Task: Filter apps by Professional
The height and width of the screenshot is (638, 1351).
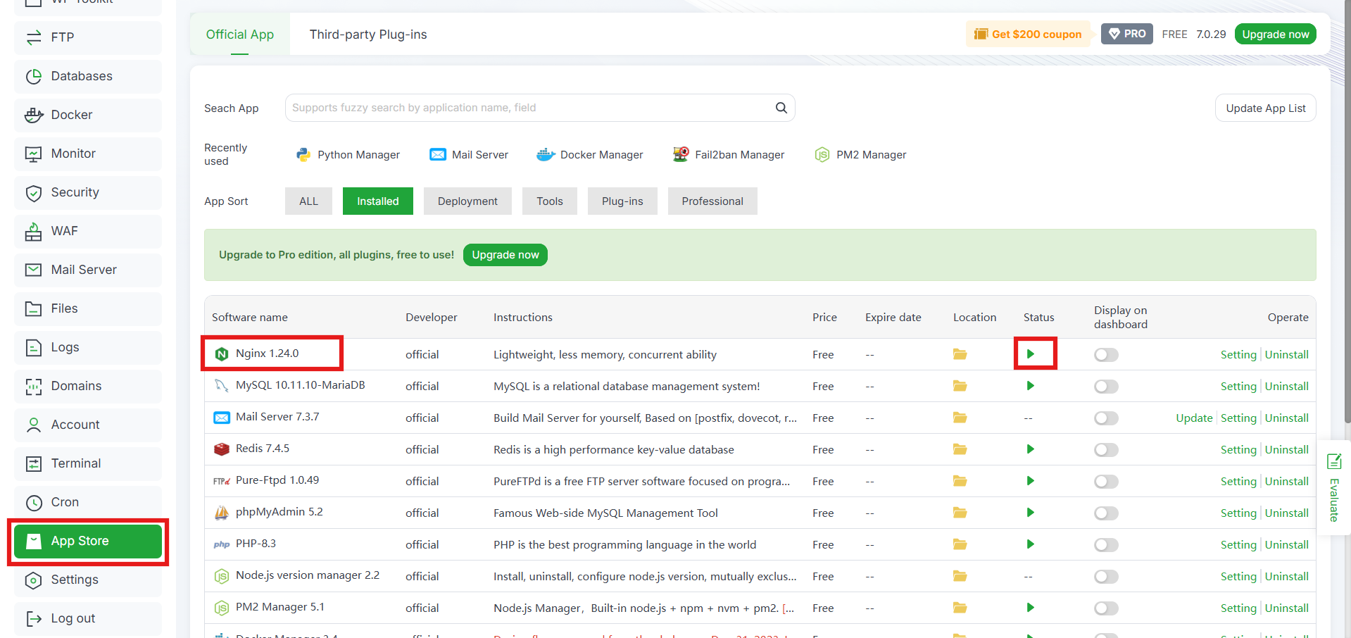Action: click(x=712, y=201)
